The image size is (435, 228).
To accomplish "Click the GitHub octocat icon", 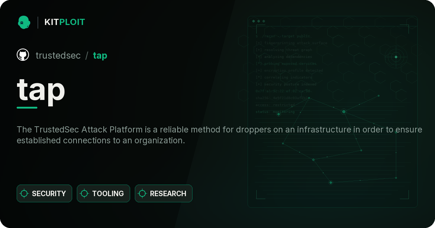I will 23,55.
